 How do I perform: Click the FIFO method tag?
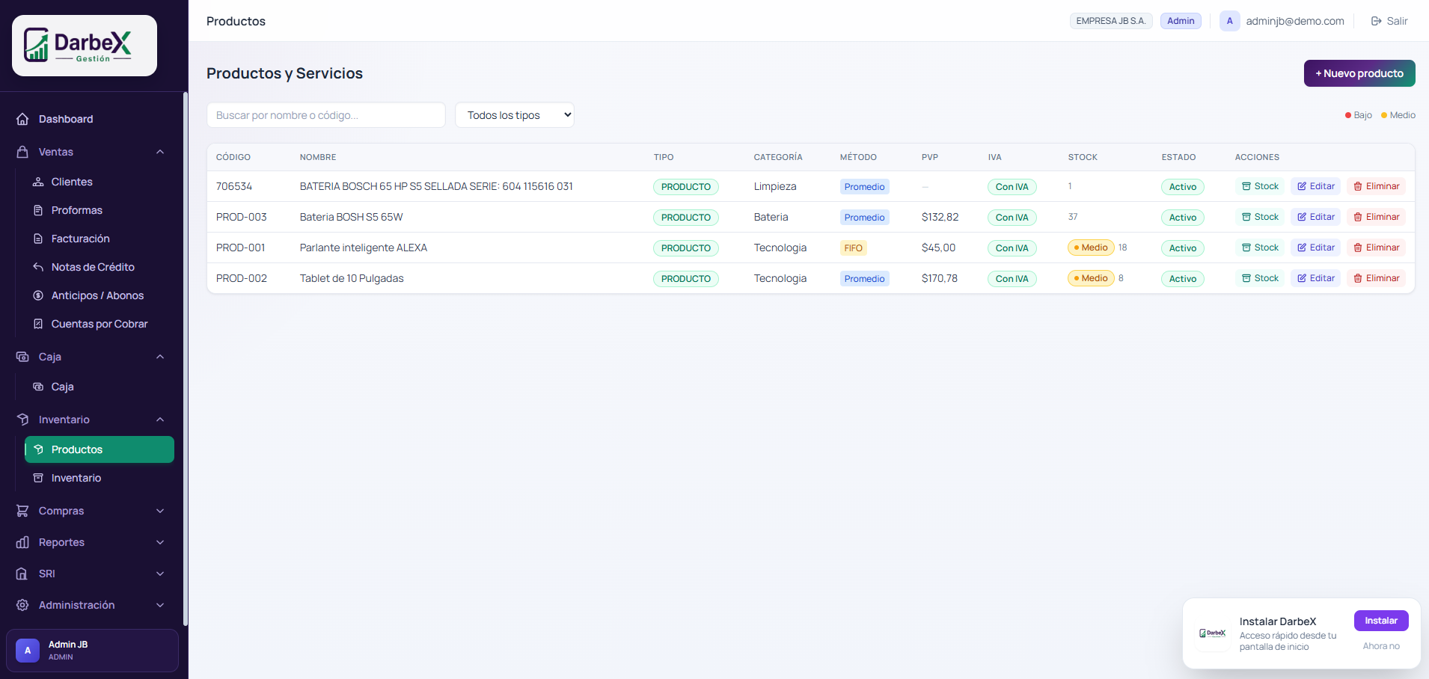(x=853, y=248)
